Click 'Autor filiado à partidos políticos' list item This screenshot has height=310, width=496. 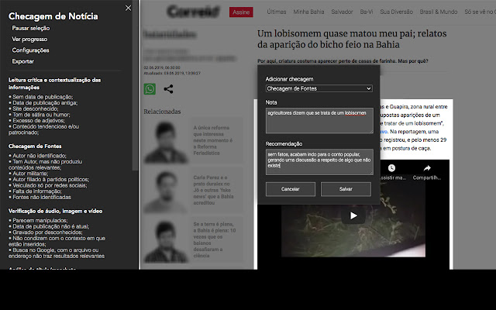[49, 179]
